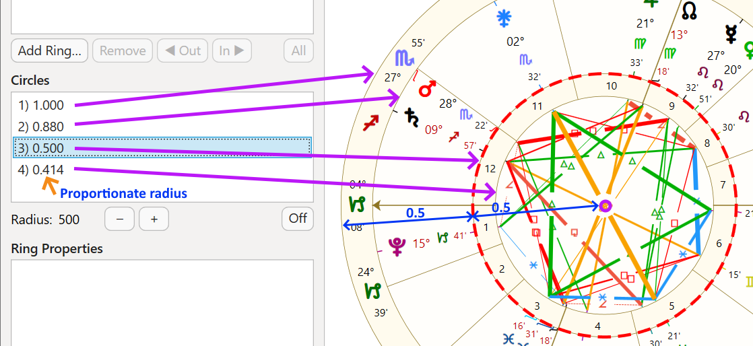Viewport: 753px width, 346px height.
Task: Click the house 1 label
Action: 486,228
